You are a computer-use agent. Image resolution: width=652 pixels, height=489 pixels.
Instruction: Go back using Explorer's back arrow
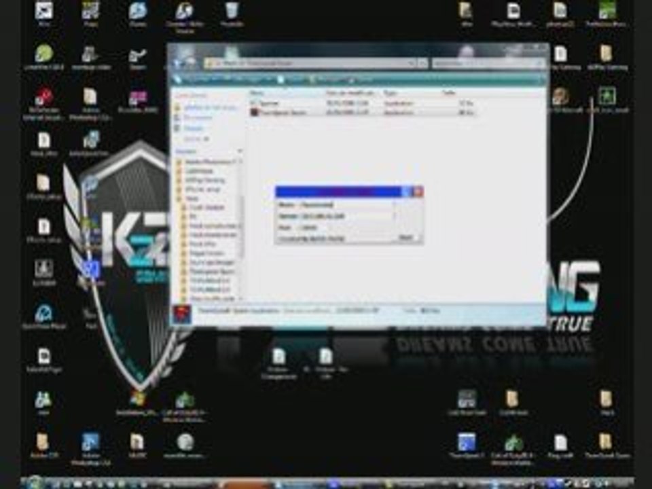(178, 62)
